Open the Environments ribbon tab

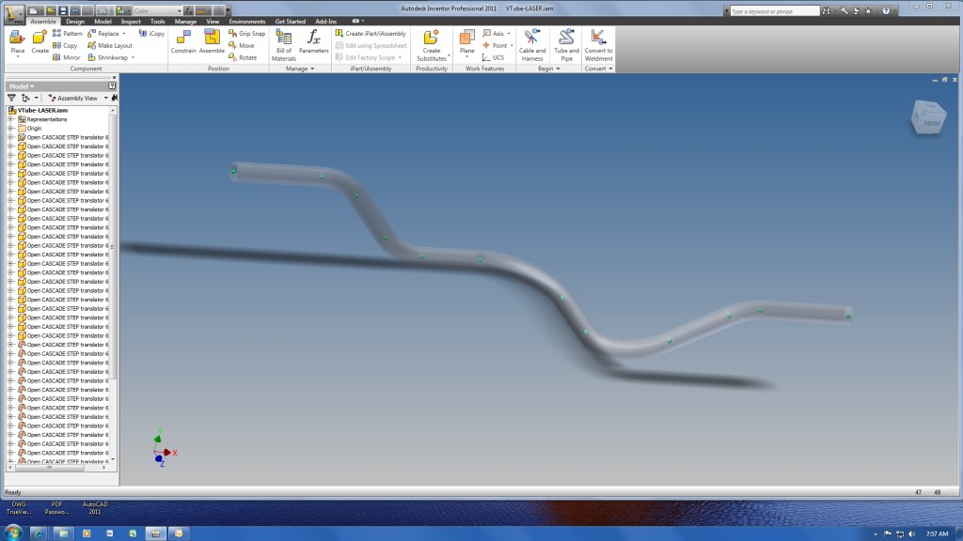pos(246,21)
